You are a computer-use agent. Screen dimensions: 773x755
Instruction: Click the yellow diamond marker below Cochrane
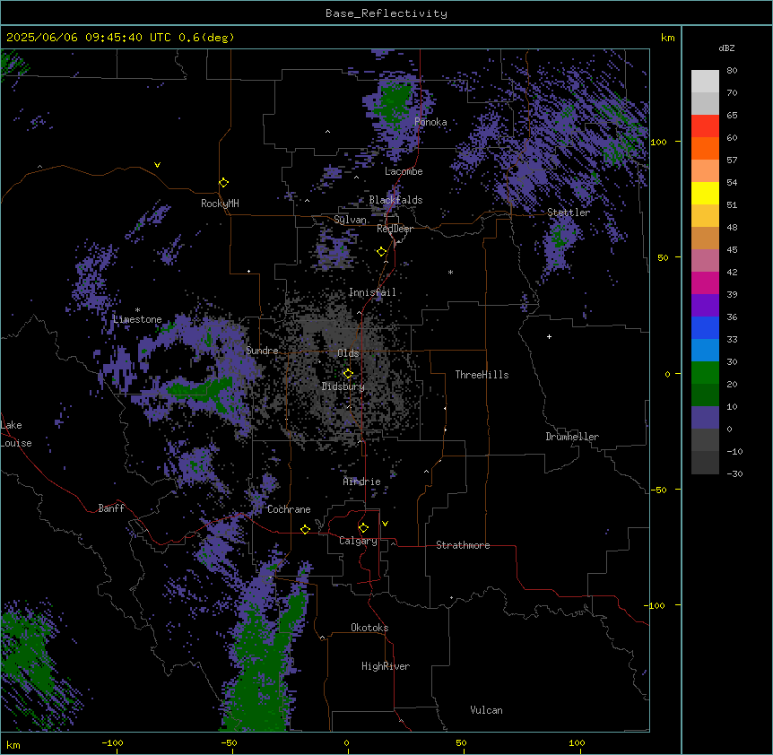click(305, 529)
